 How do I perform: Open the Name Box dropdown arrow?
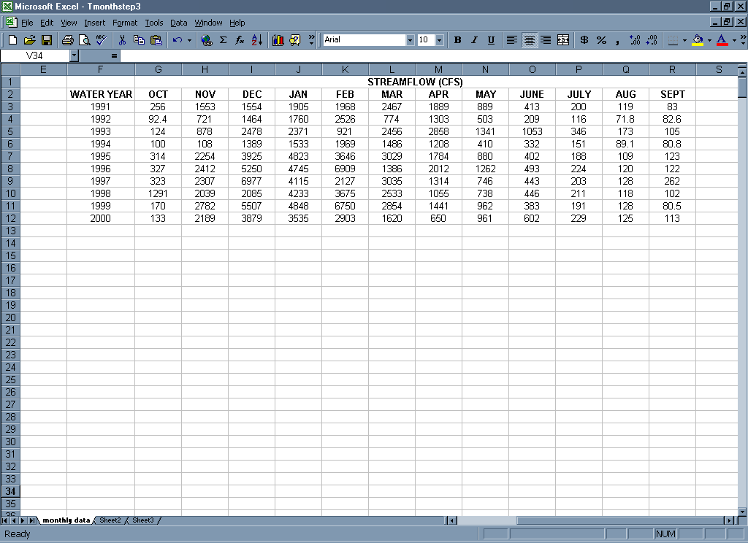tap(74, 55)
